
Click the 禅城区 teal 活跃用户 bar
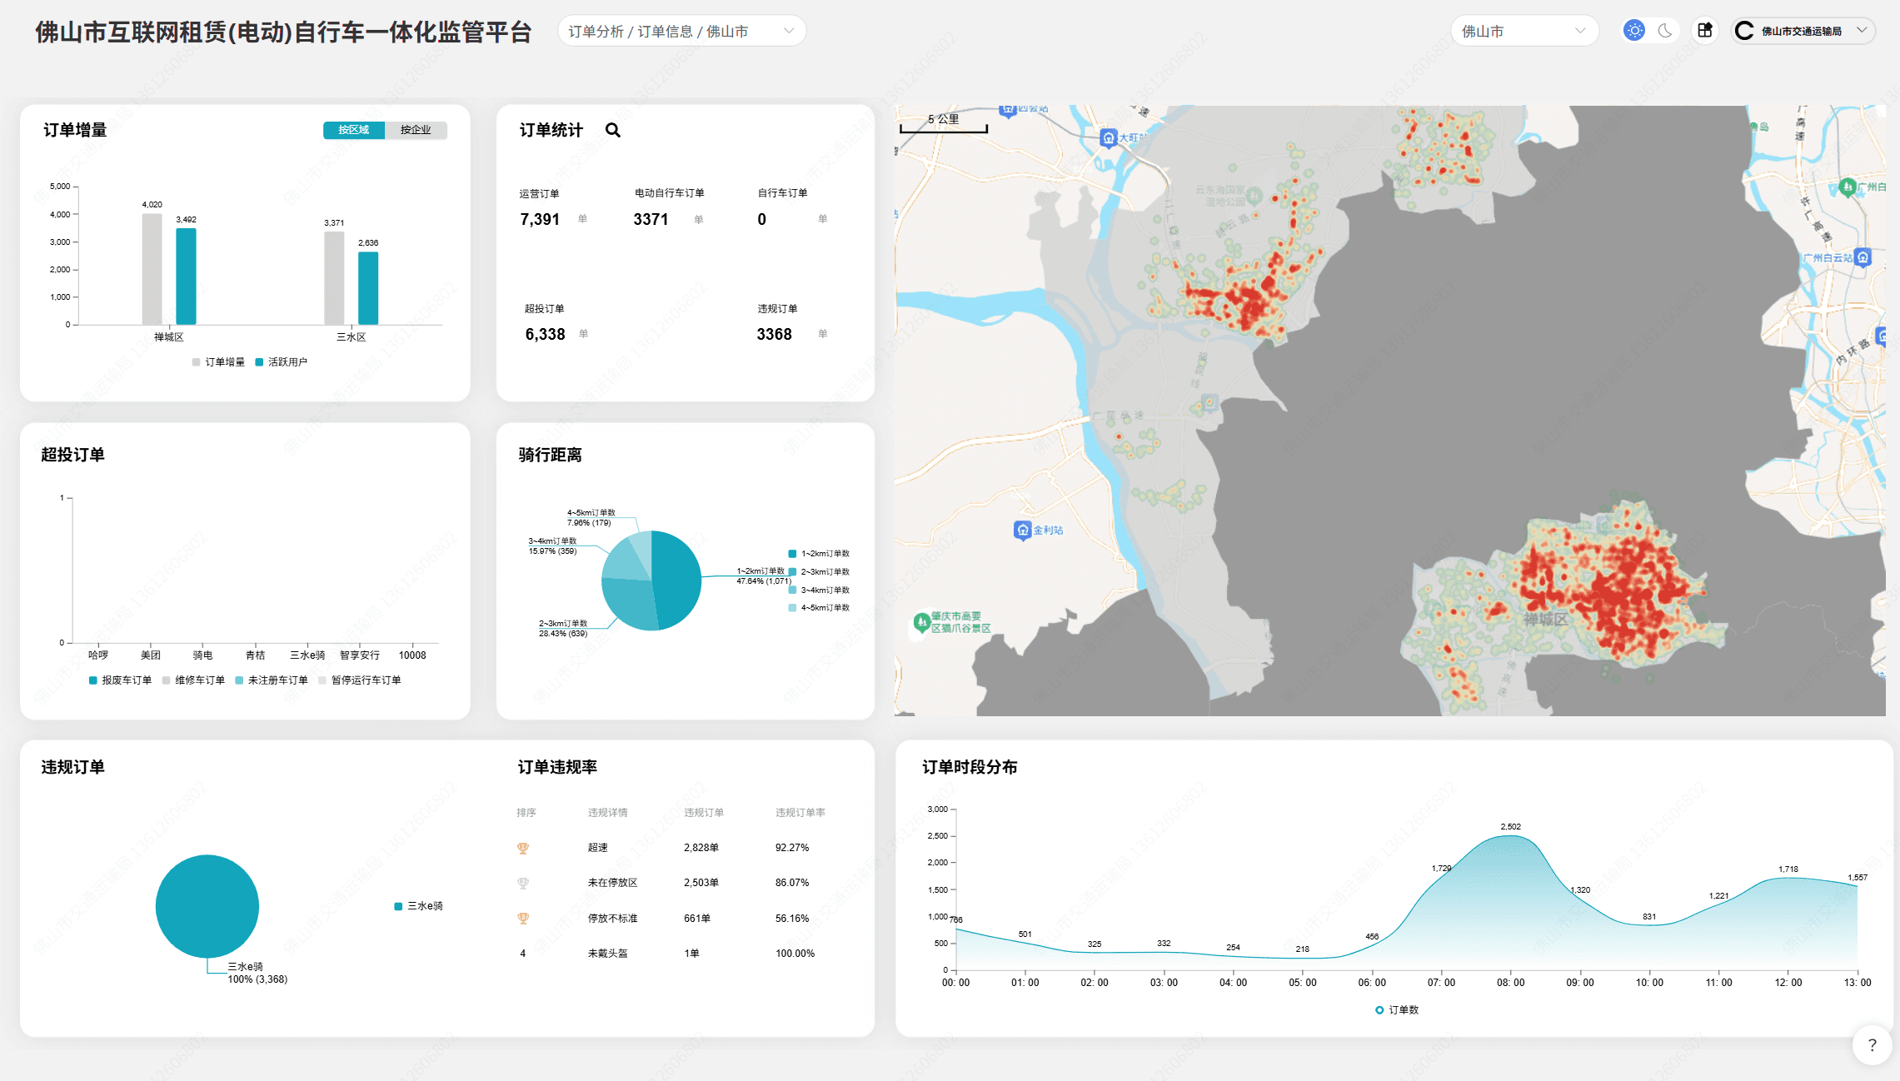(x=186, y=276)
